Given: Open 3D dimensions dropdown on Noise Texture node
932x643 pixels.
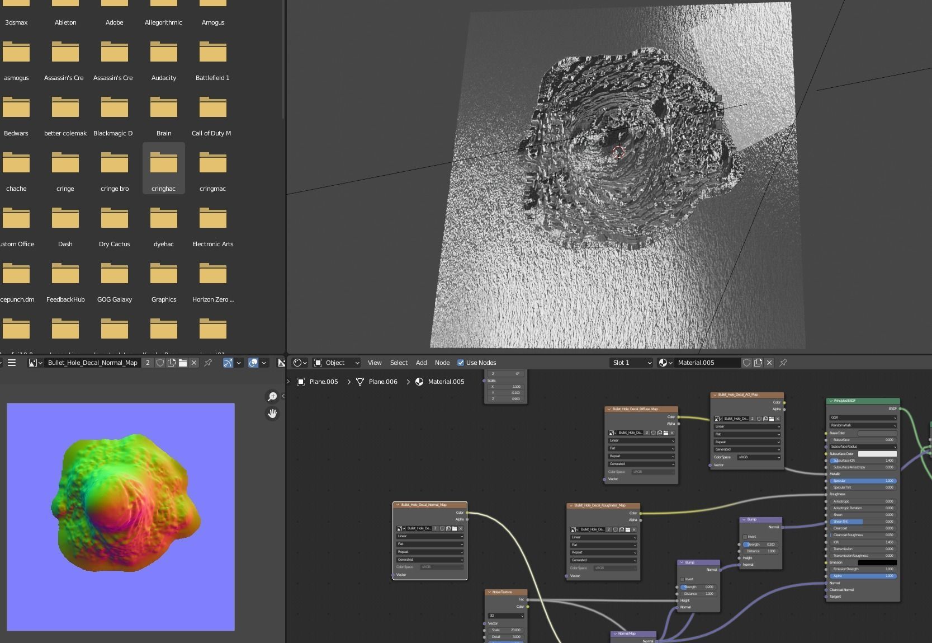Looking at the screenshot, I should [x=506, y=616].
